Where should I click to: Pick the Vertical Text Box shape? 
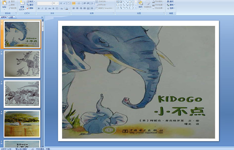tap(121, 2)
